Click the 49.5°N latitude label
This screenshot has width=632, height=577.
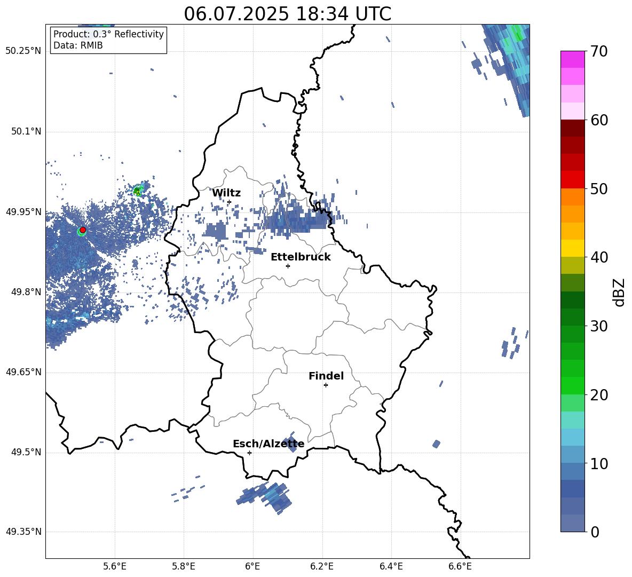[x=26, y=452]
